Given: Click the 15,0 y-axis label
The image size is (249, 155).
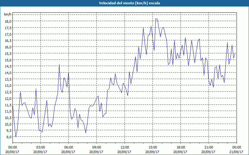Looking at the screenshot, I should tap(8, 60).
